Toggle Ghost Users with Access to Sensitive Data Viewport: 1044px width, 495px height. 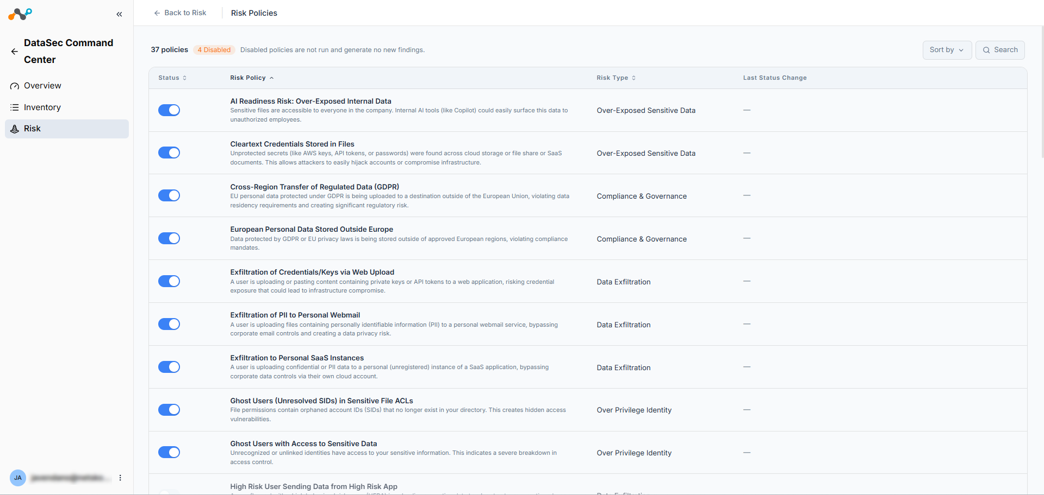[x=169, y=452]
